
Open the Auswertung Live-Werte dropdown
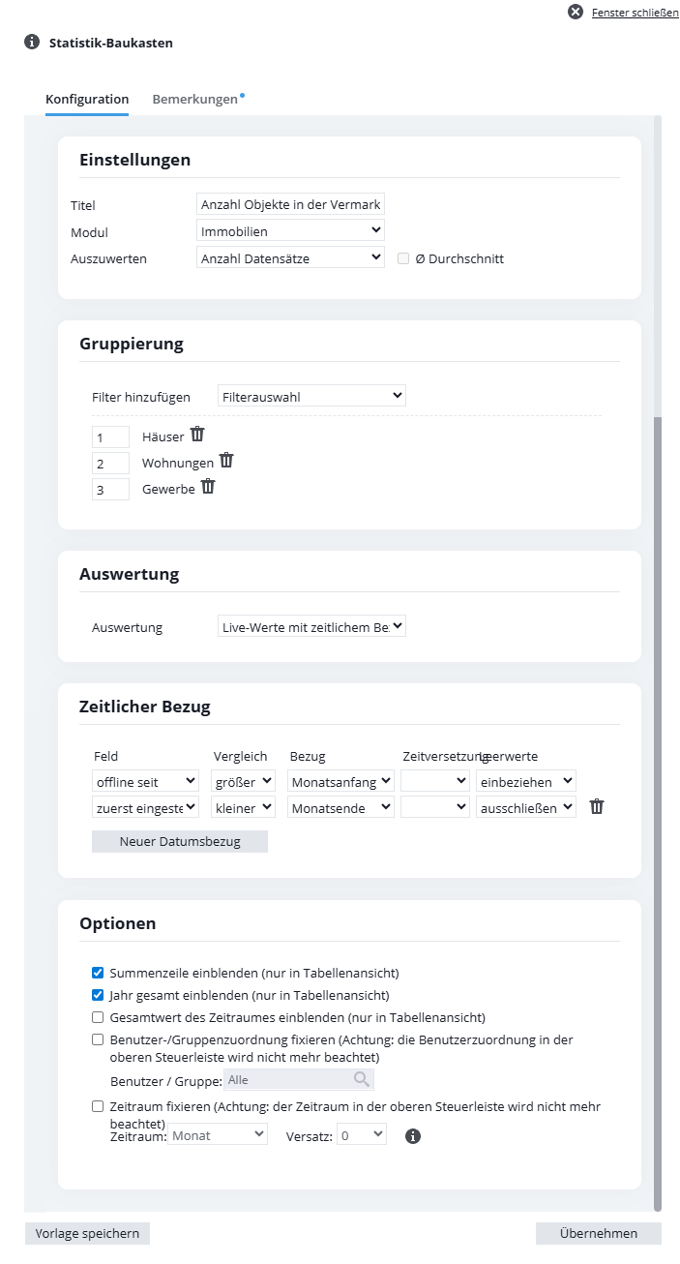point(311,626)
